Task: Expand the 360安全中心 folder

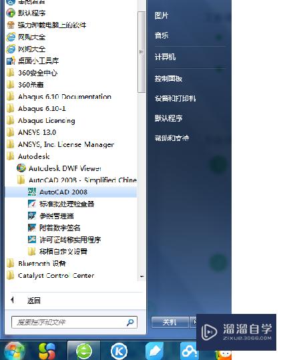Action: (x=32, y=73)
